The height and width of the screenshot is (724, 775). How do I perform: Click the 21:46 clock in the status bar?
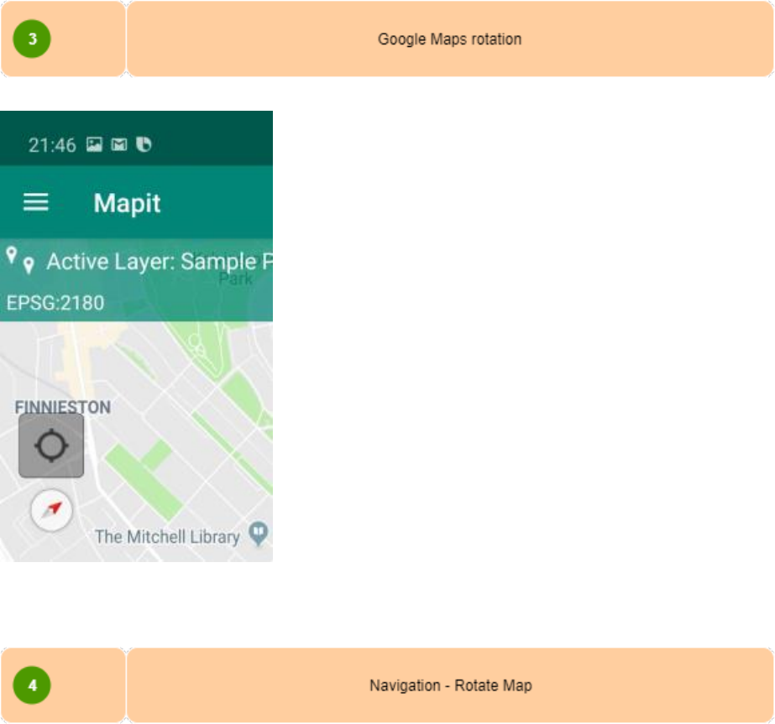tap(52, 145)
